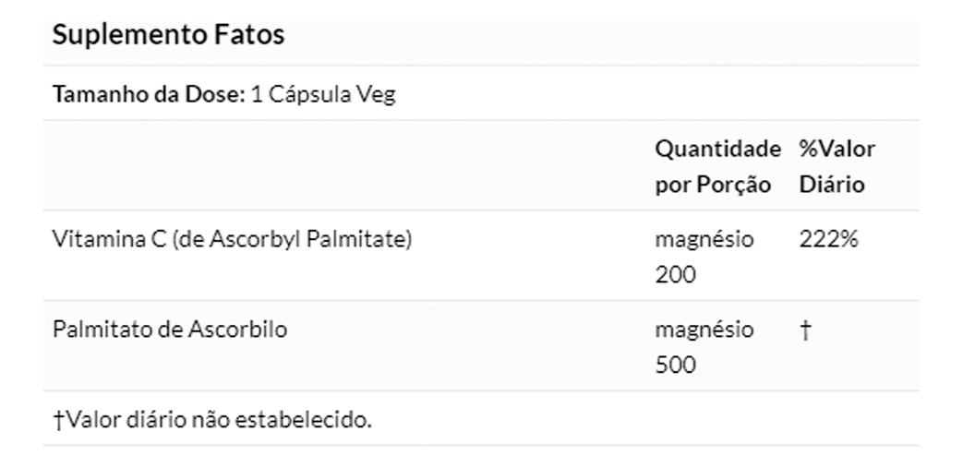Click "magnésio" in the Palmitato de Ascorbilo row
Screen dimensions: 963x468
point(704,330)
